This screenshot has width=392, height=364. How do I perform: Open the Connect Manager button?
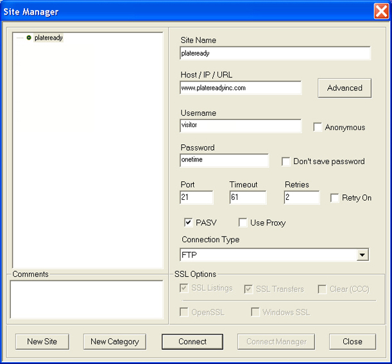coord(277,342)
